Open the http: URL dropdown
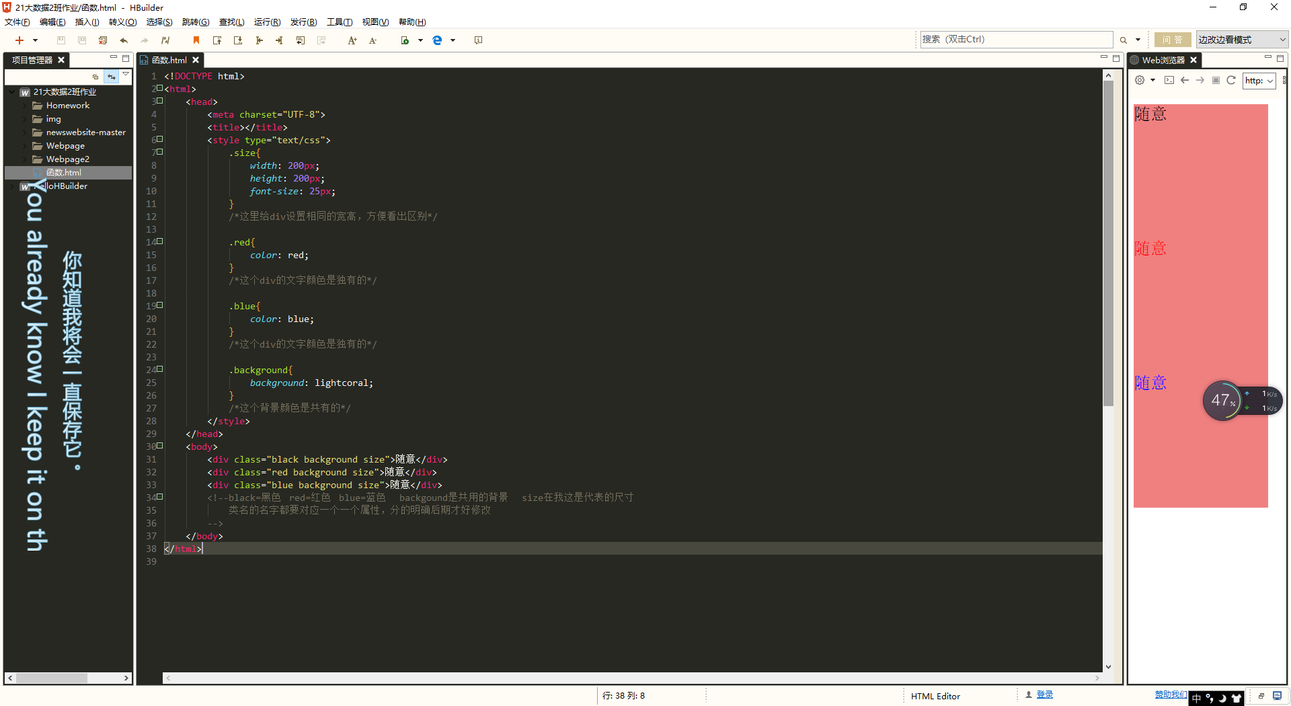The height and width of the screenshot is (706, 1291). click(x=1259, y=81)
